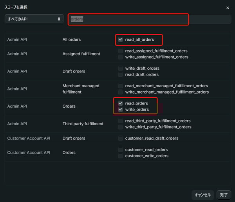Select write_third_party_fulfillment_orders checkbox

point(121,127)
